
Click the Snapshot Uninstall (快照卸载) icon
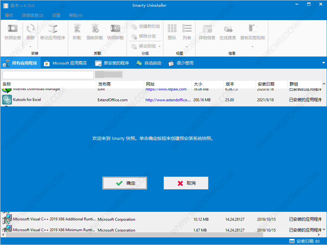tap(115, 29)
